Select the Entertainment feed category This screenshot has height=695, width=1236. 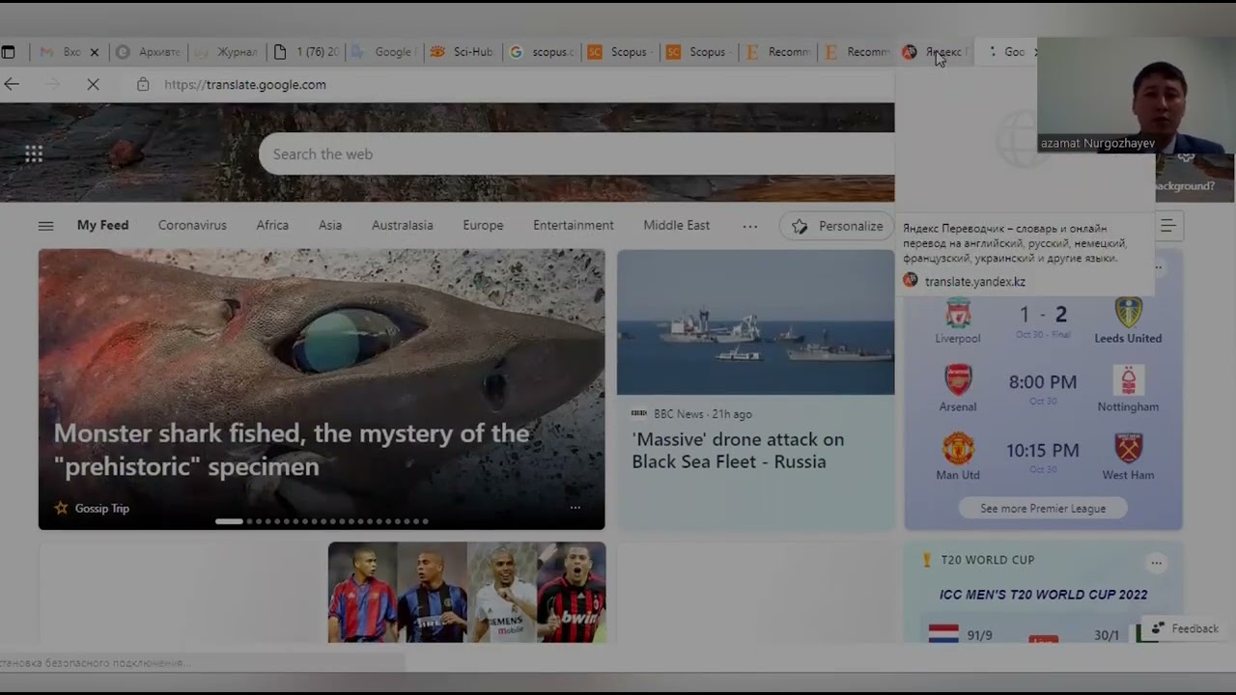click(x=574, y=226)
